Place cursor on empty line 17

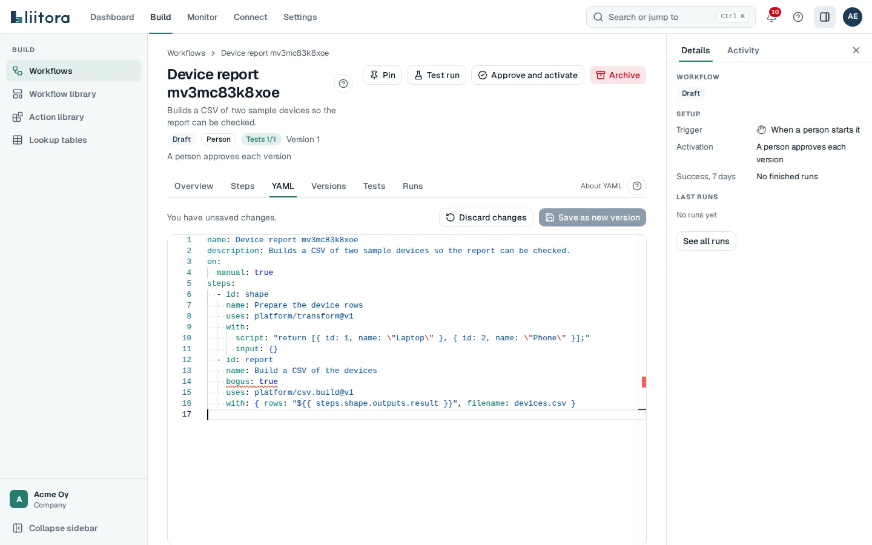tap(422, 414)
